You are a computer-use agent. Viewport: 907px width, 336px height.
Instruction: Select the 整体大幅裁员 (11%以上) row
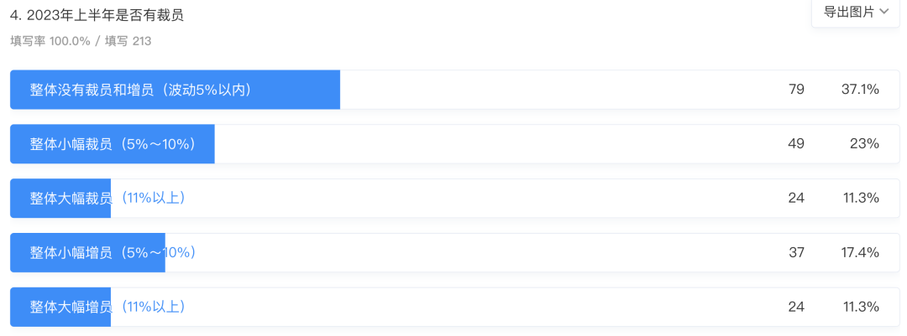pyautogui.click(x=454, y=198)
